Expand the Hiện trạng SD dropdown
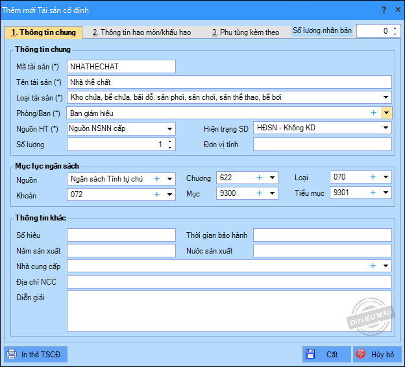This screenshot has width=405, height=367. click(387, 128)
